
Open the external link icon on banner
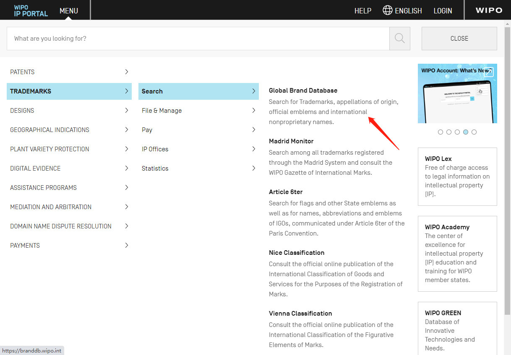[x=489, y=72]
